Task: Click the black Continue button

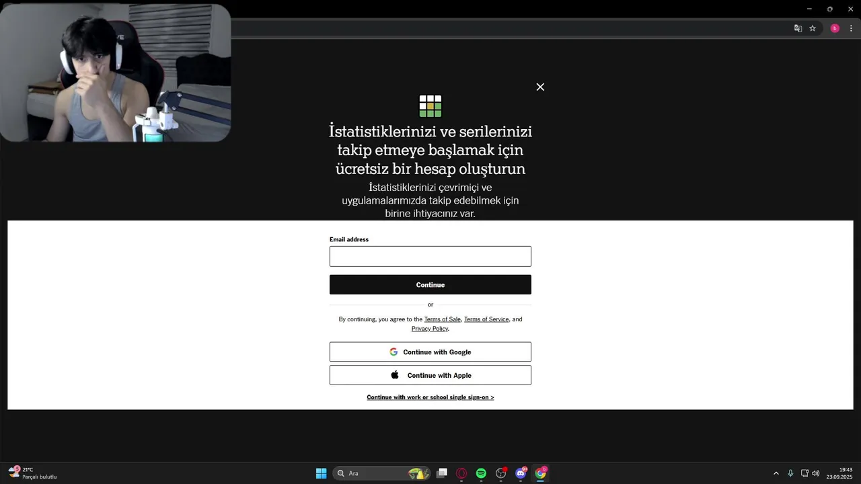Action: tap(430, 284)
